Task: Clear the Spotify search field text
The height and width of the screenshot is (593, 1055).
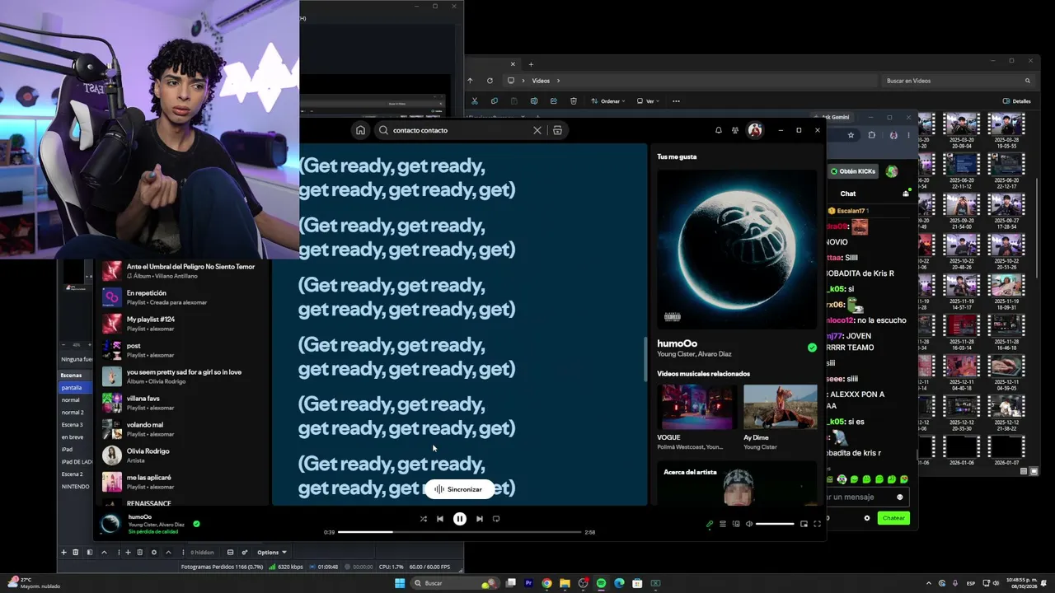Action: 537,130
